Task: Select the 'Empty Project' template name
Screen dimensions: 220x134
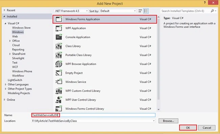Action: pos(74,73)
